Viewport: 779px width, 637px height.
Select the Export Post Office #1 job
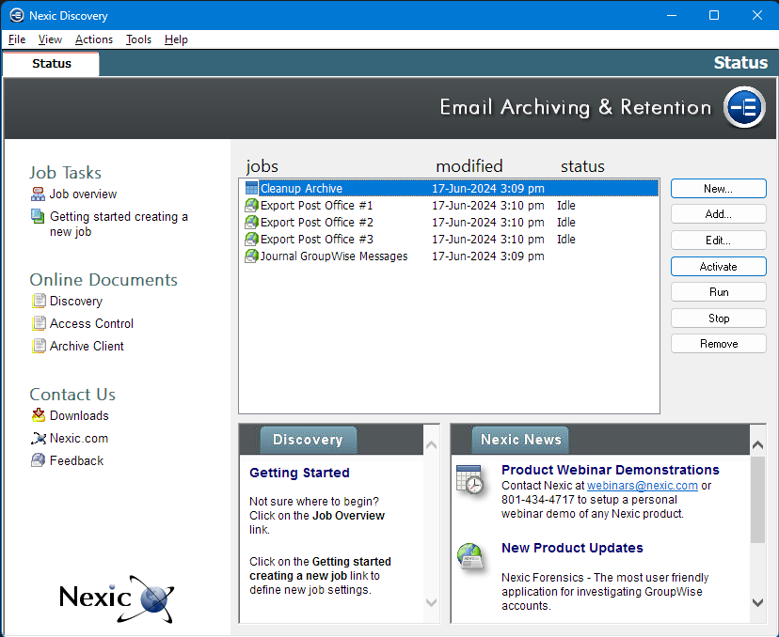[316, 206]
